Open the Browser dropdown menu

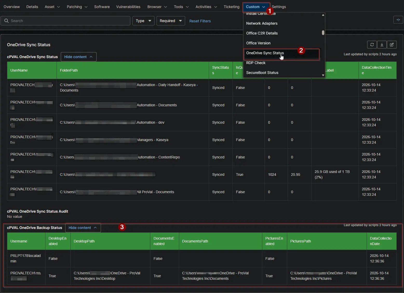(157, 7)
